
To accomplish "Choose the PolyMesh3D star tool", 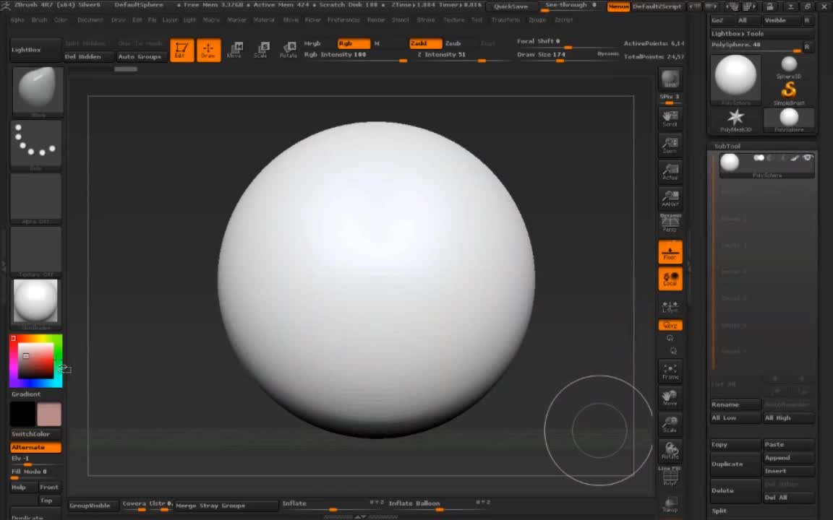I will click(735, 119).
